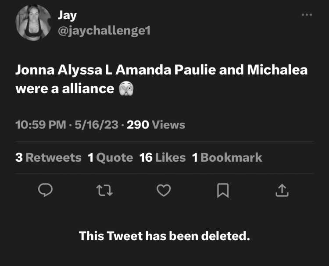Click the word Michalea in the tweet

pos(277,70)
